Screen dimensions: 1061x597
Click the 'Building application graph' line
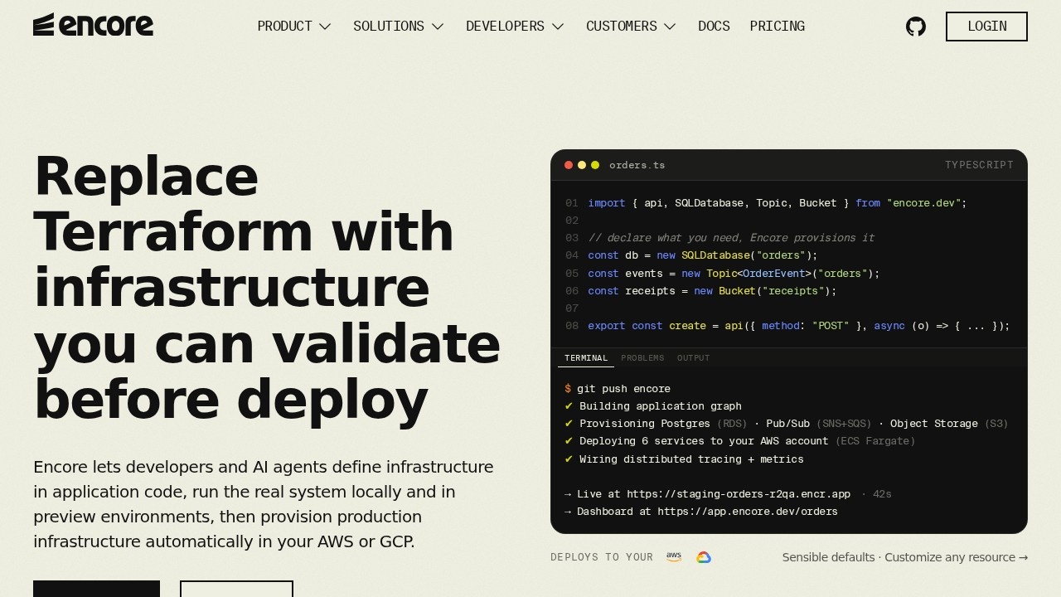coord(653,406)
